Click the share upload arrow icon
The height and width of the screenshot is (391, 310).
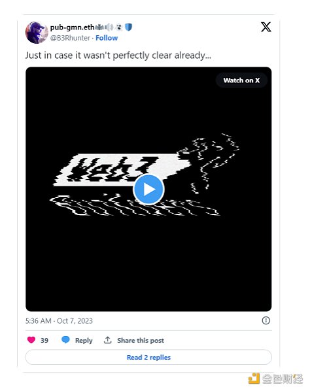tap(107, 340)
